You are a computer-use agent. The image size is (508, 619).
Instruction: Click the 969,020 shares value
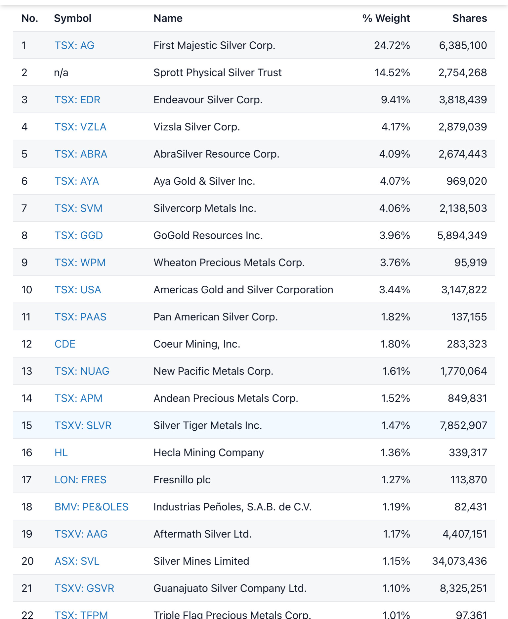(x=467, y=181)
